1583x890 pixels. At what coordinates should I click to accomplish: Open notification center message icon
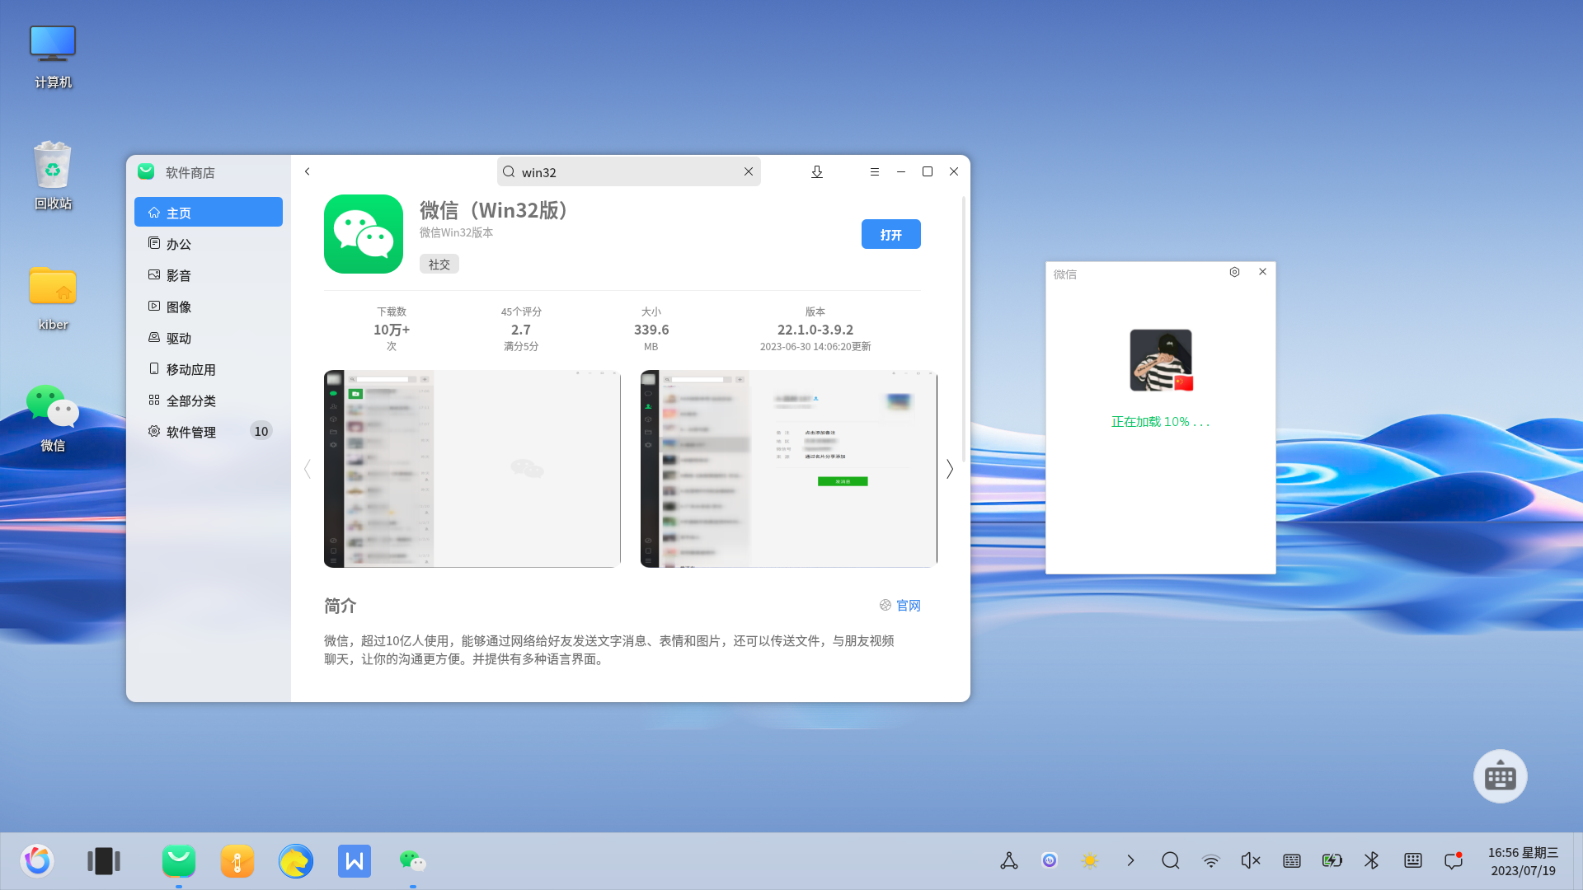click(1454, 860)
